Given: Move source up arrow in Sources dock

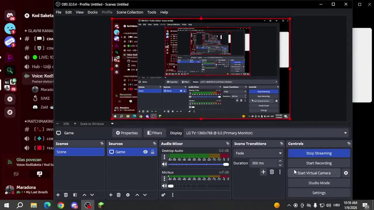Looking at the screenshot, I should (x=137, y=195).
